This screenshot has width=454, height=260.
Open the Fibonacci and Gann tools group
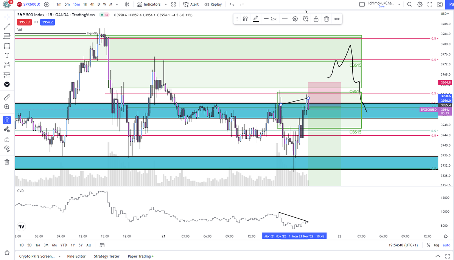tap(7, 36)
